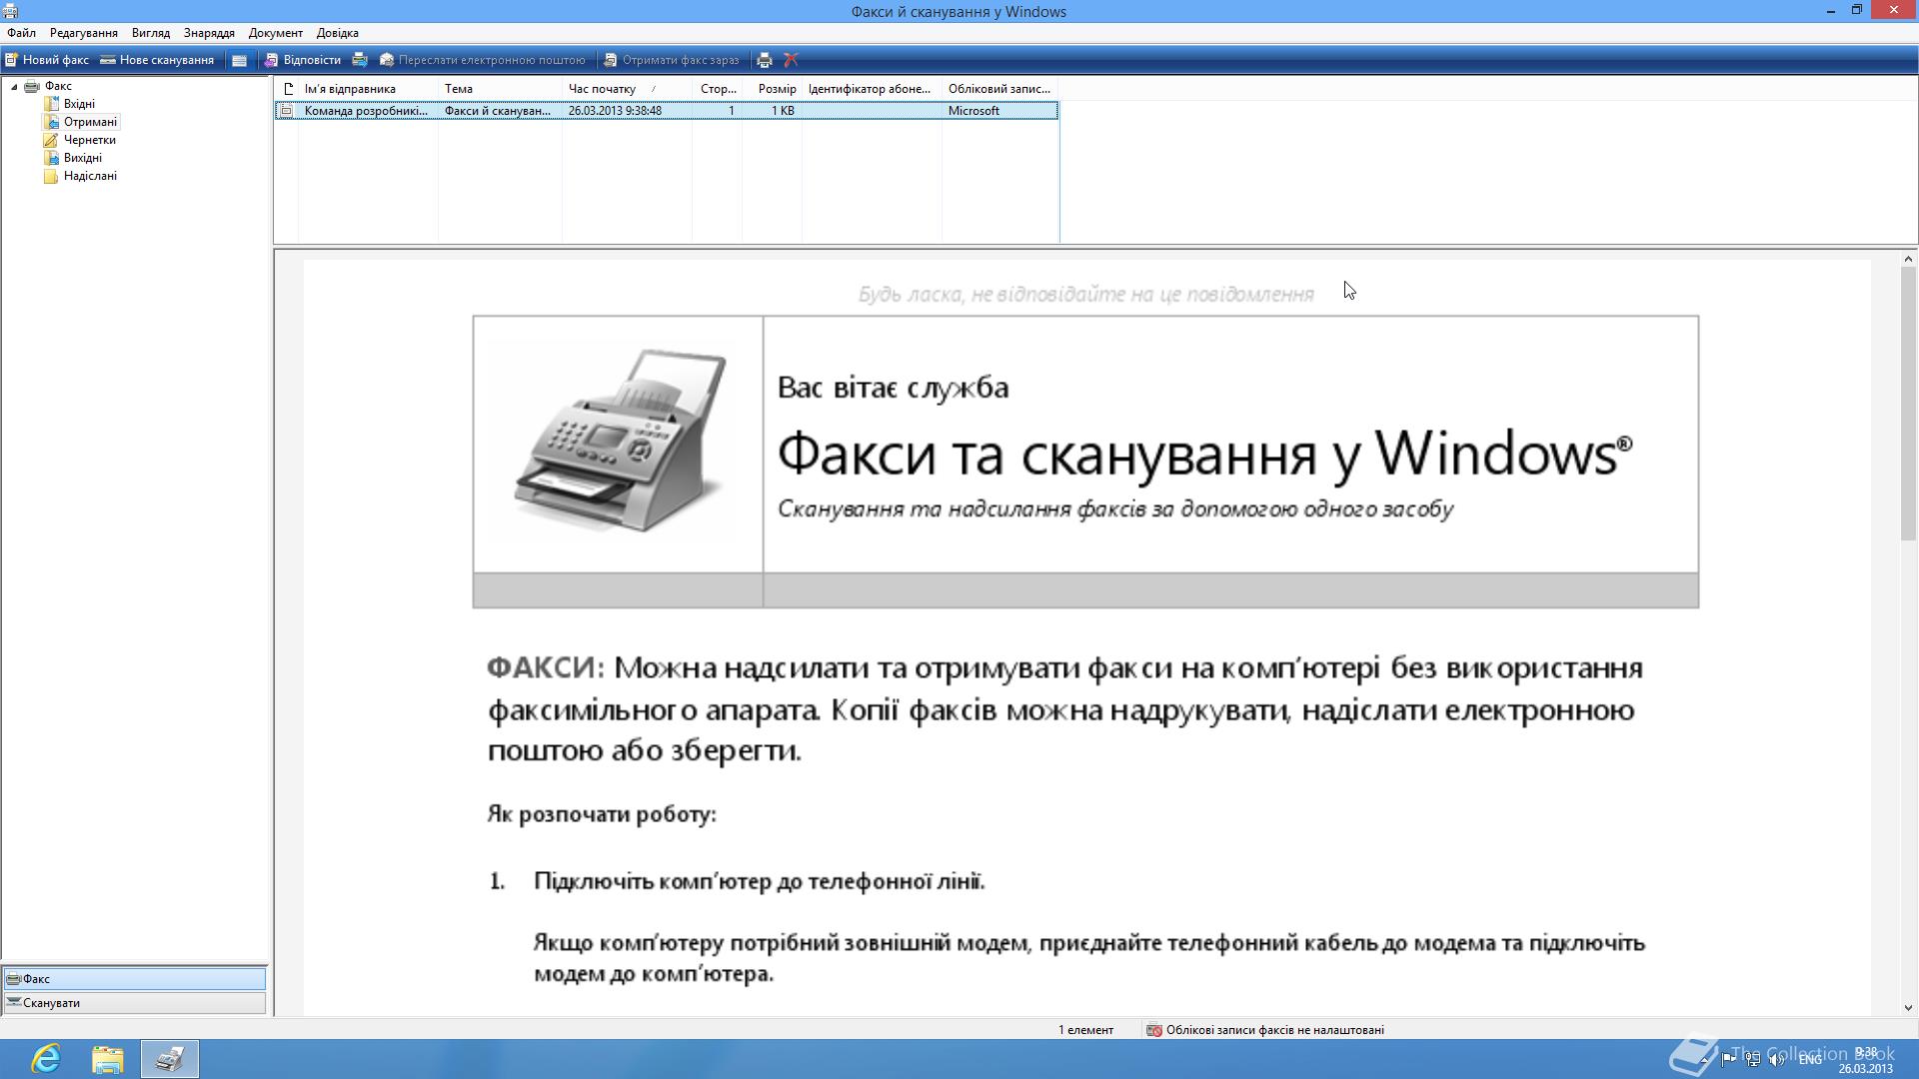
Task: Click the application icon in title bar
Action: (x=10, y=11)
